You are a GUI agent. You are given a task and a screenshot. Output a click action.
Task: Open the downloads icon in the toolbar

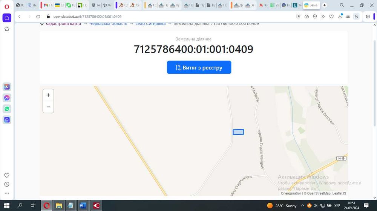(x=340, y=16)
